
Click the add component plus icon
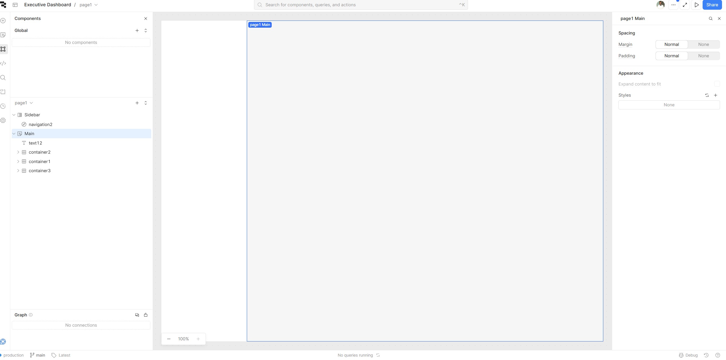pyautogui.click(x=3, y=21)
